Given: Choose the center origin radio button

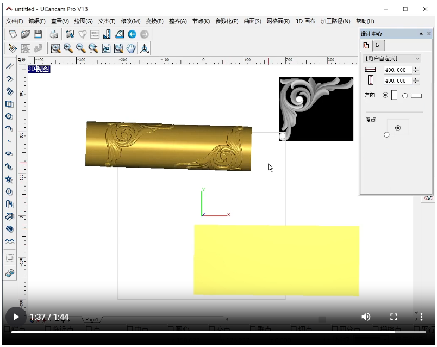Looking at the screenshot, I should pos(398,127).
